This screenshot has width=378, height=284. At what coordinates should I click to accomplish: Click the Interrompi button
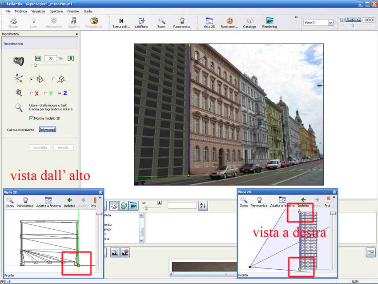tap(48, 130)
